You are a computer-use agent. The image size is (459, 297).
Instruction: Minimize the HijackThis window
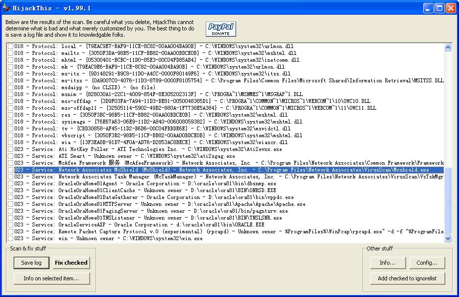coord(428,8)
